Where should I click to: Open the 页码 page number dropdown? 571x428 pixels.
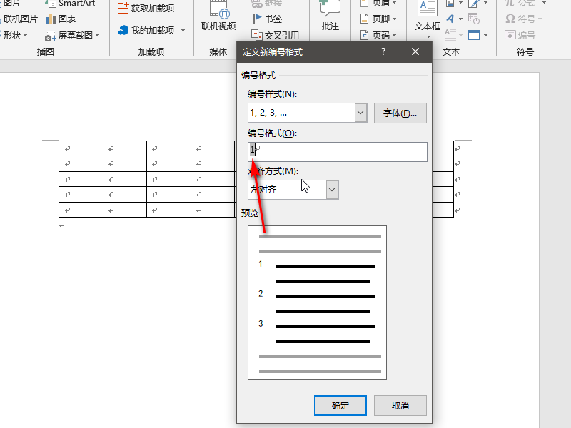tap(378, 35)
